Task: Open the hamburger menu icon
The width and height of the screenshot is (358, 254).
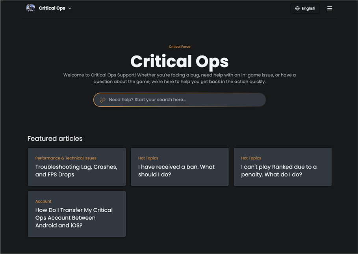Action: point(330,8)
